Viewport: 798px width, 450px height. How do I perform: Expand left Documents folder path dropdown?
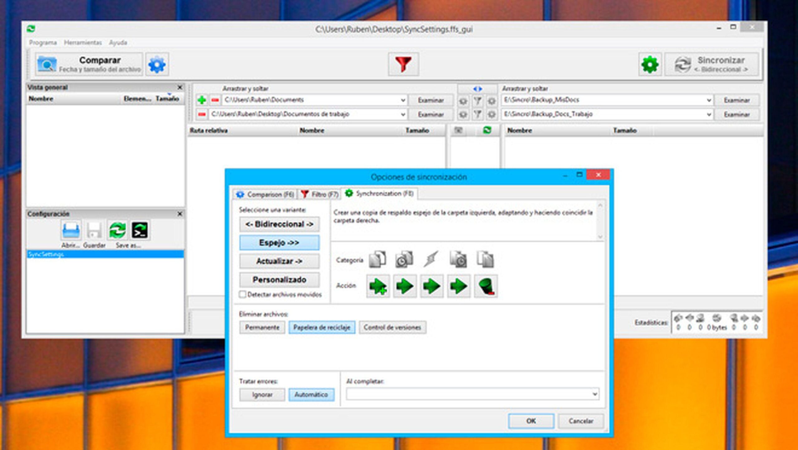(x=403, y=100)
